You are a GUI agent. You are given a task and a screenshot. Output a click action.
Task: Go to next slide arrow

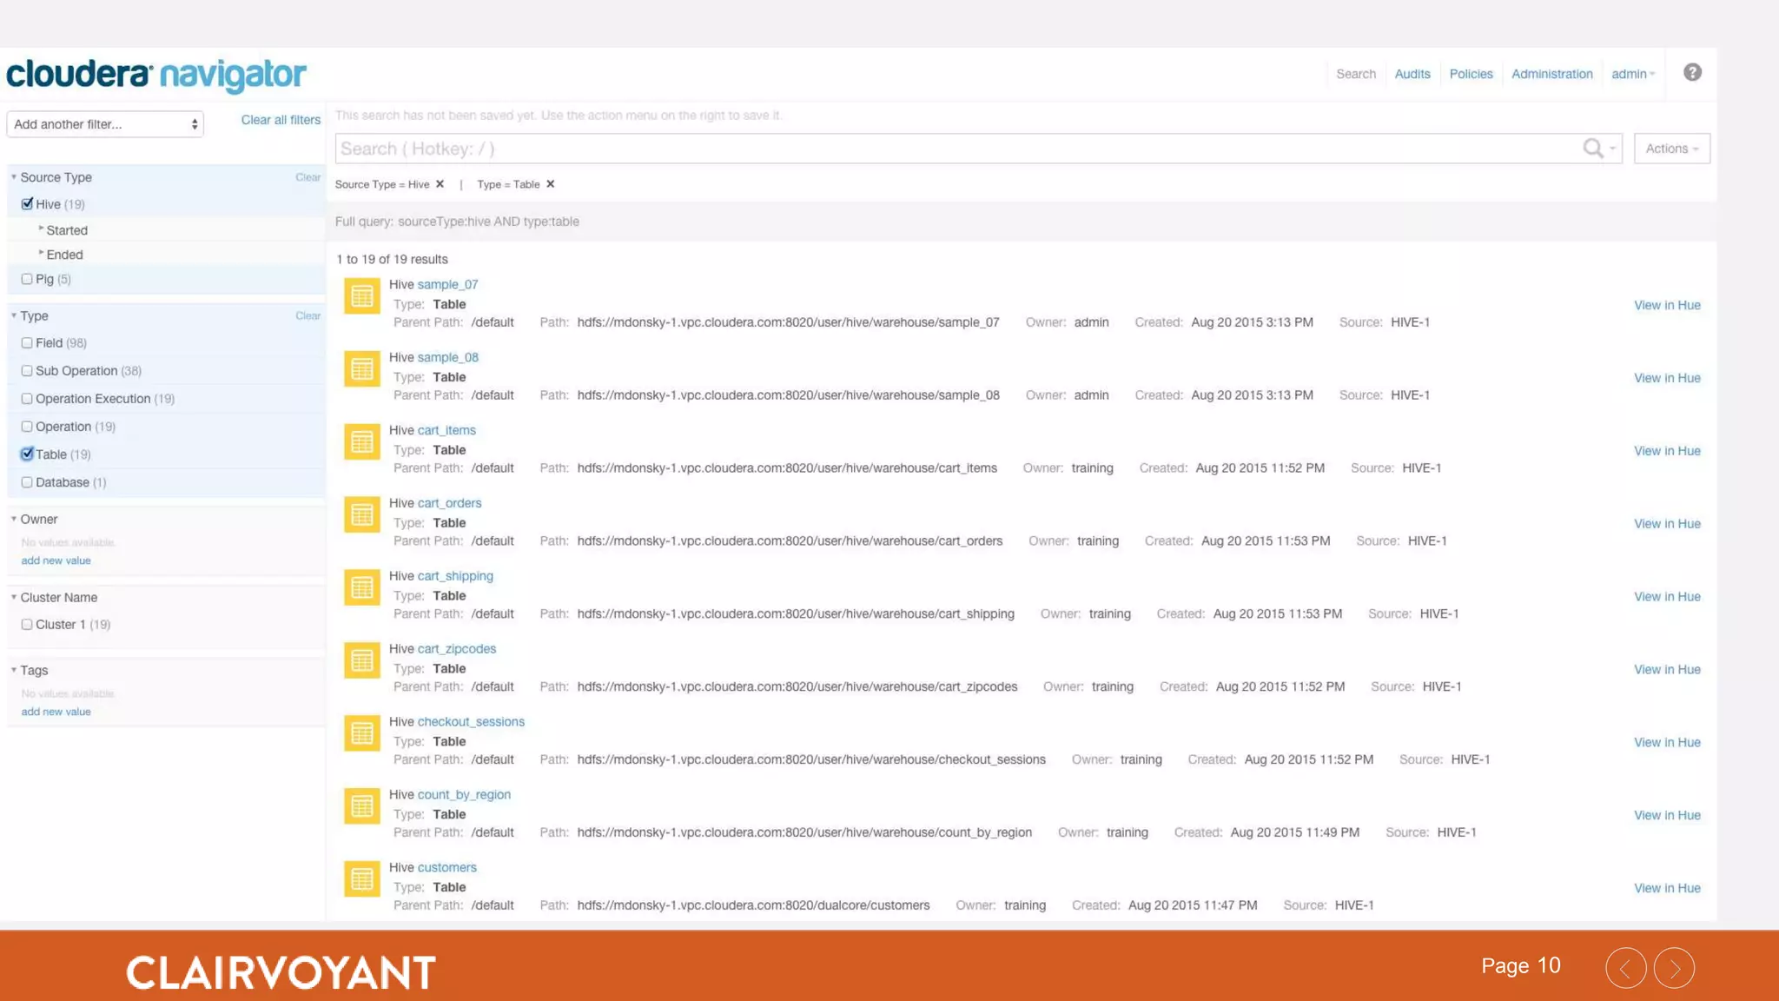pos(1674,968)
